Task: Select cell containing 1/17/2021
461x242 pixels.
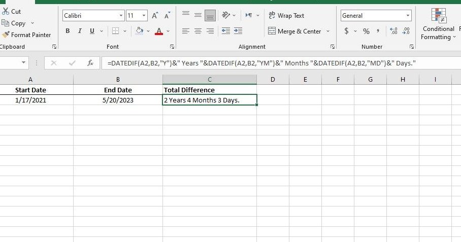Action: [37, 100]
